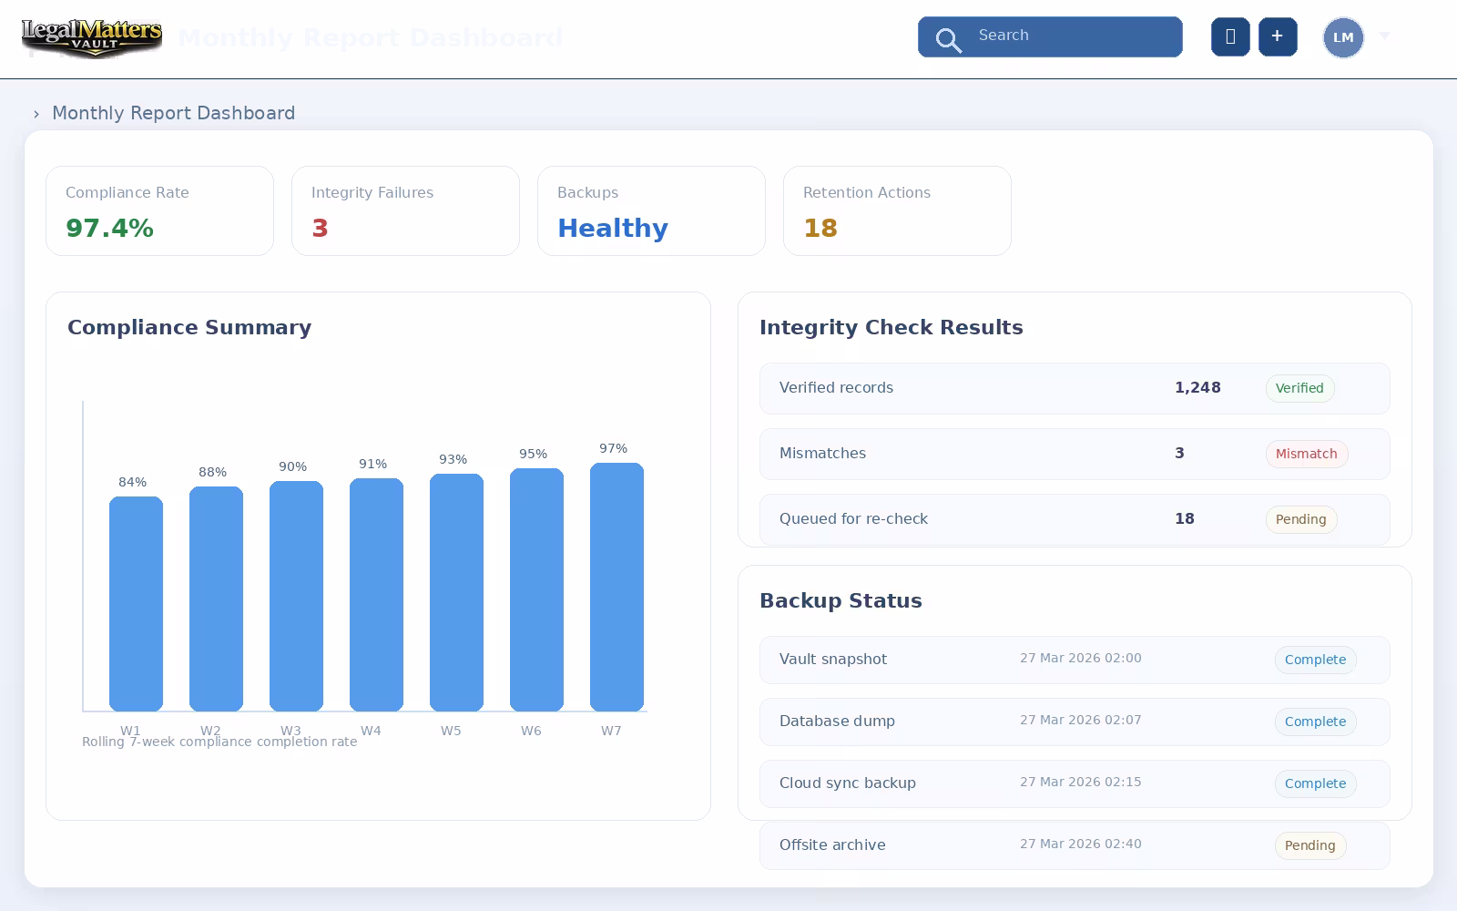Click the search magnifier icon
This screenshot has width=1457, height=911.
coord(948,40)
